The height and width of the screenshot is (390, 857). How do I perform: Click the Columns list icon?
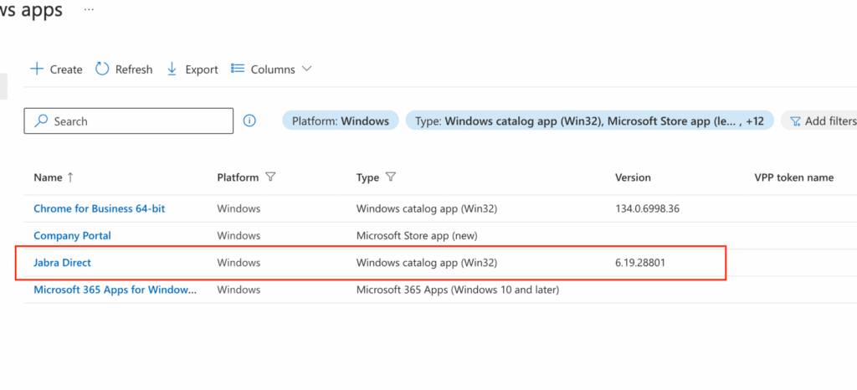pos(238,69)
